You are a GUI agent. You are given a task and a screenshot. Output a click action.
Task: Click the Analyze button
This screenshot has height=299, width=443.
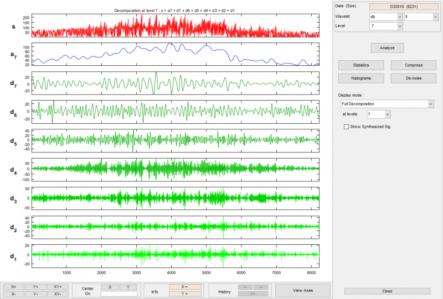[387, 48]
